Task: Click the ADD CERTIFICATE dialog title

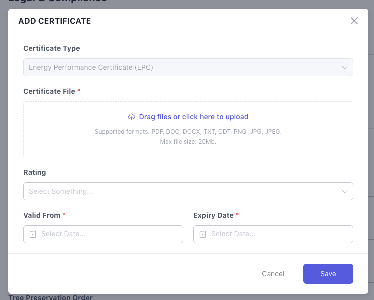Action: (x=55, y=21)
